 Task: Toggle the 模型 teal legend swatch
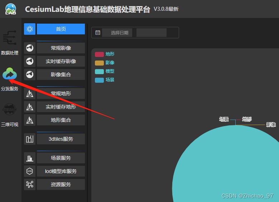click(99, 72)
